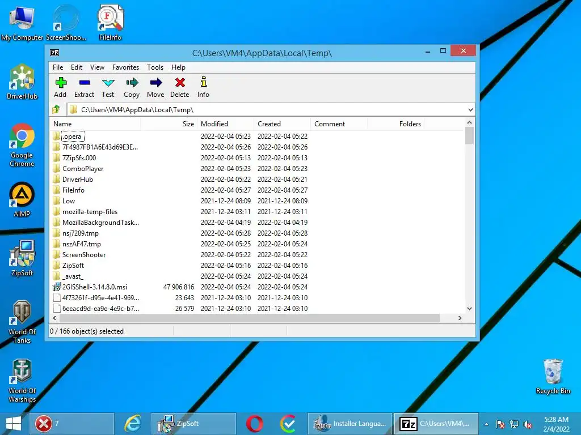Open the Favorites menu
This screenshot has height=435, width=581.
(x=125, y=67)
